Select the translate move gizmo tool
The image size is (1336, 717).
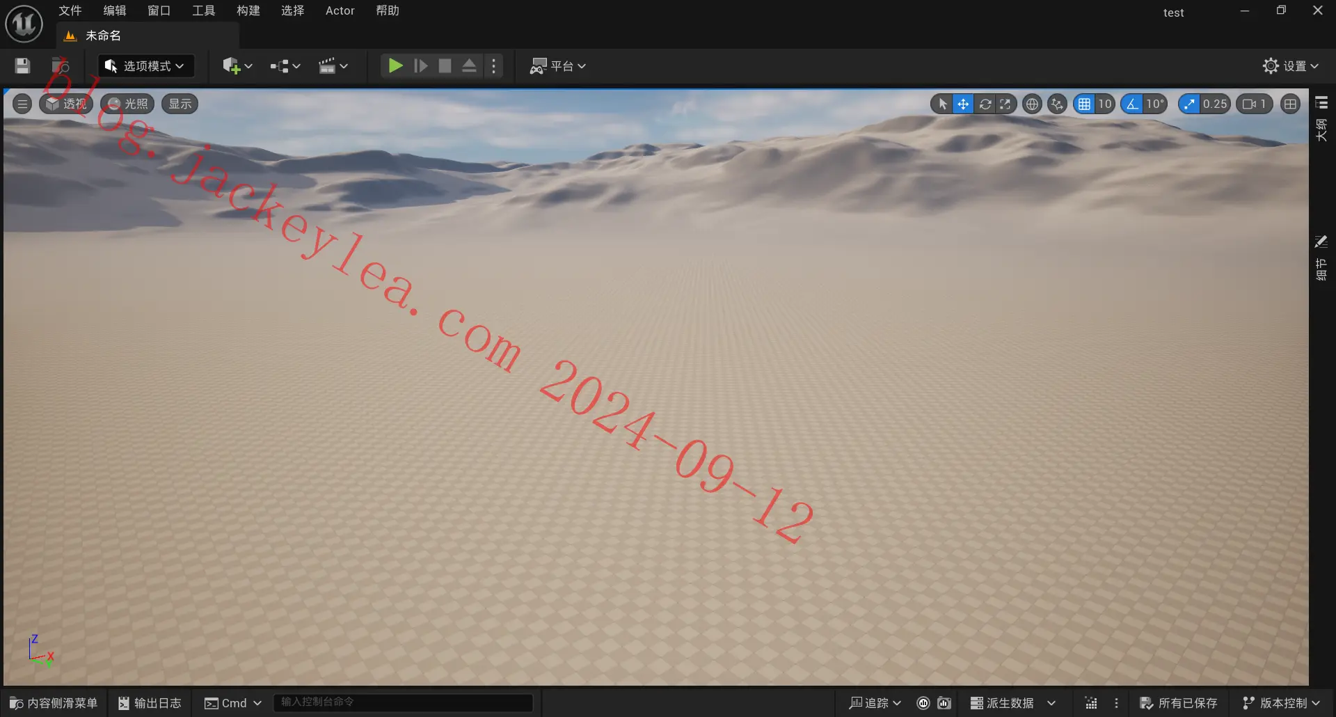pos(963,104)
